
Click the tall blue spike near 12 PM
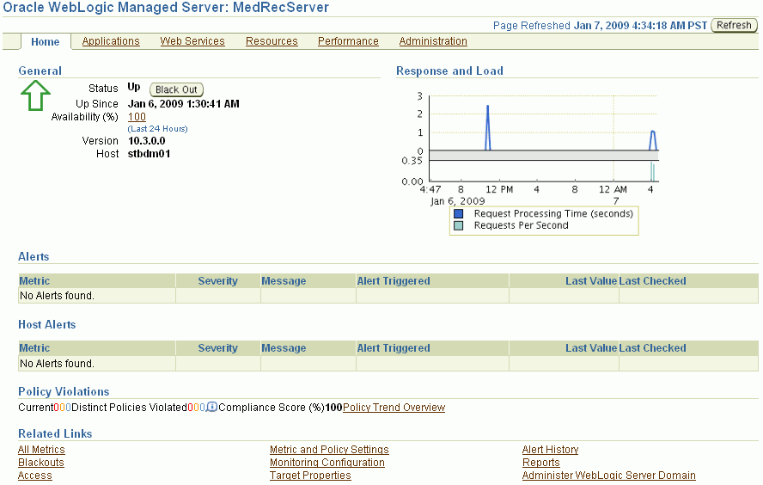pyautogui.click(x=487, y=127)
